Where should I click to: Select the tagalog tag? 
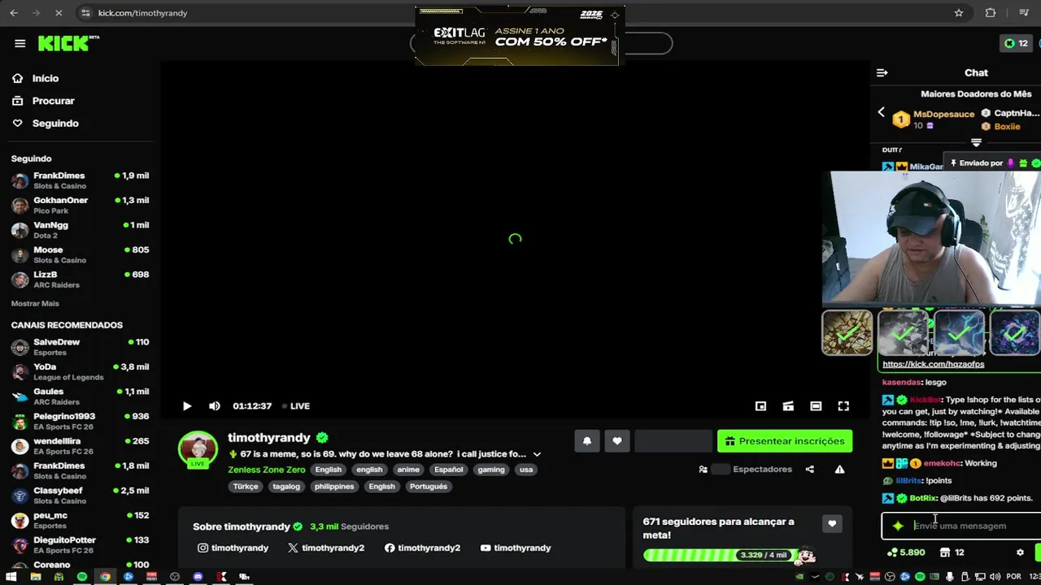click(x=286, y=487)
